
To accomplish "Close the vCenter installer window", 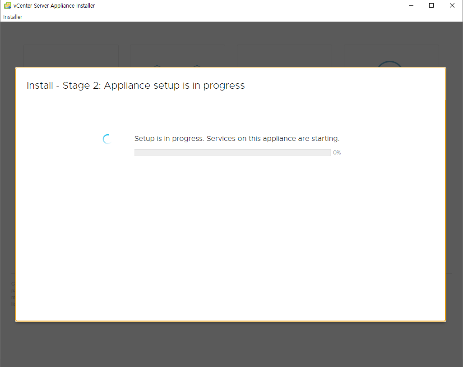I will click(x=452, y=5).
